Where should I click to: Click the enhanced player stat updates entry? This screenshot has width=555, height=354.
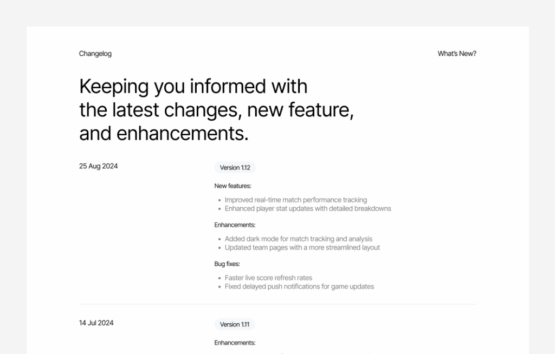click(x=308, y=208)
